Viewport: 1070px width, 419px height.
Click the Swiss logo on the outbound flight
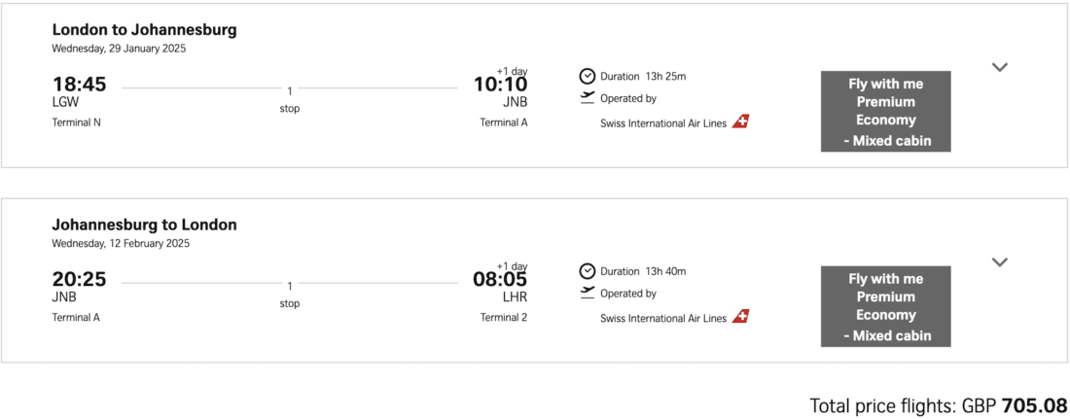[741, 122]
